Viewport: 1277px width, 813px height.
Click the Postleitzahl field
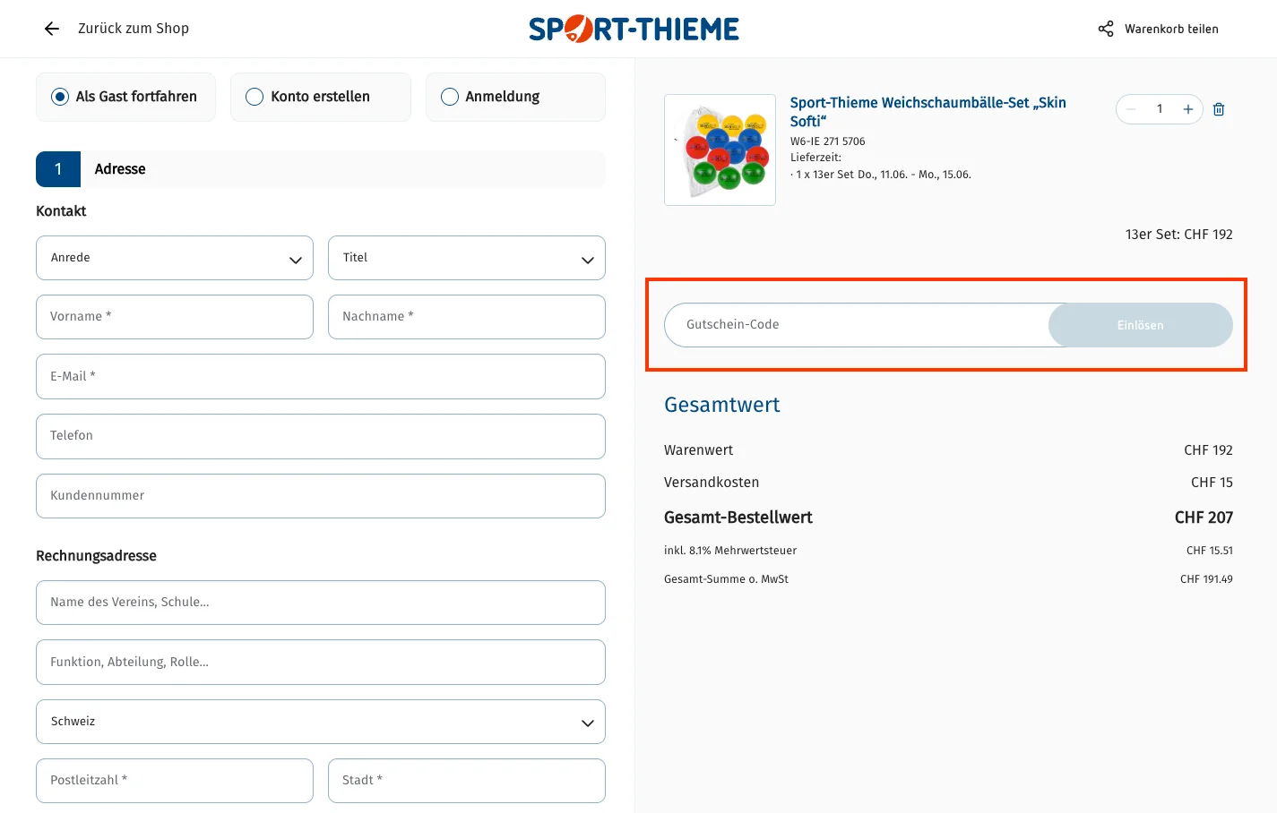coord(175,781)
